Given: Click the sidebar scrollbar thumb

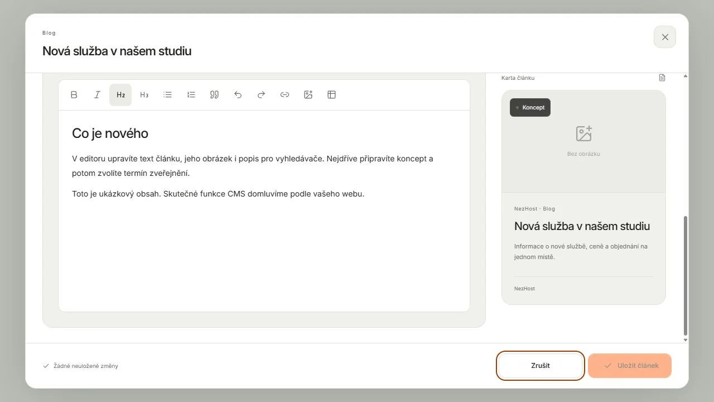Looking at the screenshot, I should (686, 276).
